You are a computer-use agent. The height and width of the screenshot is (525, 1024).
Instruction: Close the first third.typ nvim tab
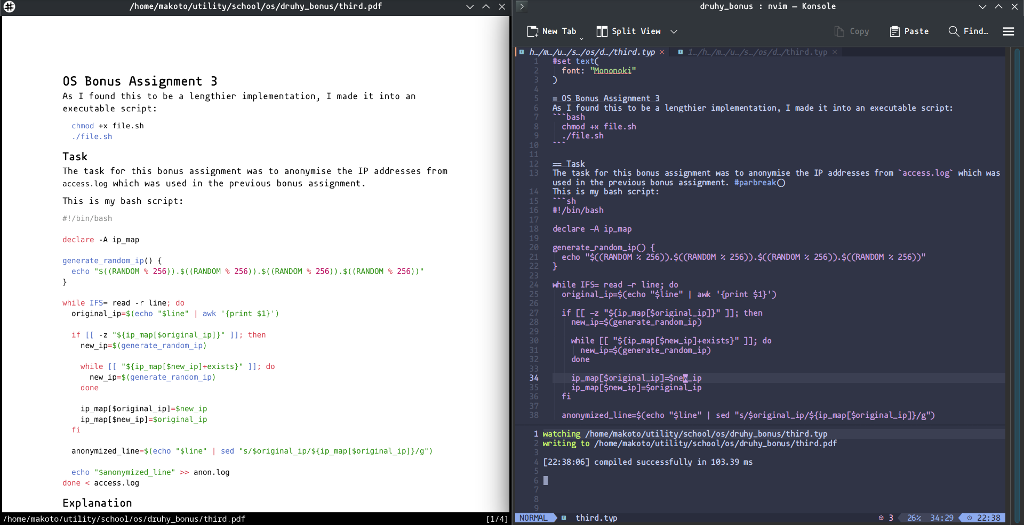(662, 52)
